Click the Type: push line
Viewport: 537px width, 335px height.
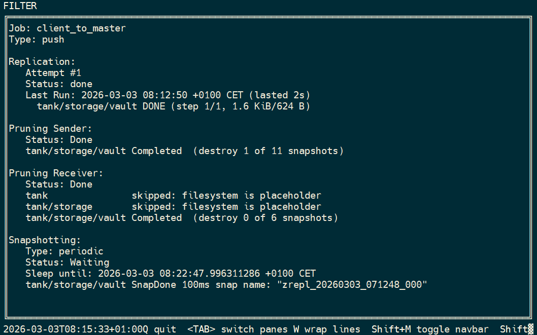pyautogui.click(x=37, y=40)
